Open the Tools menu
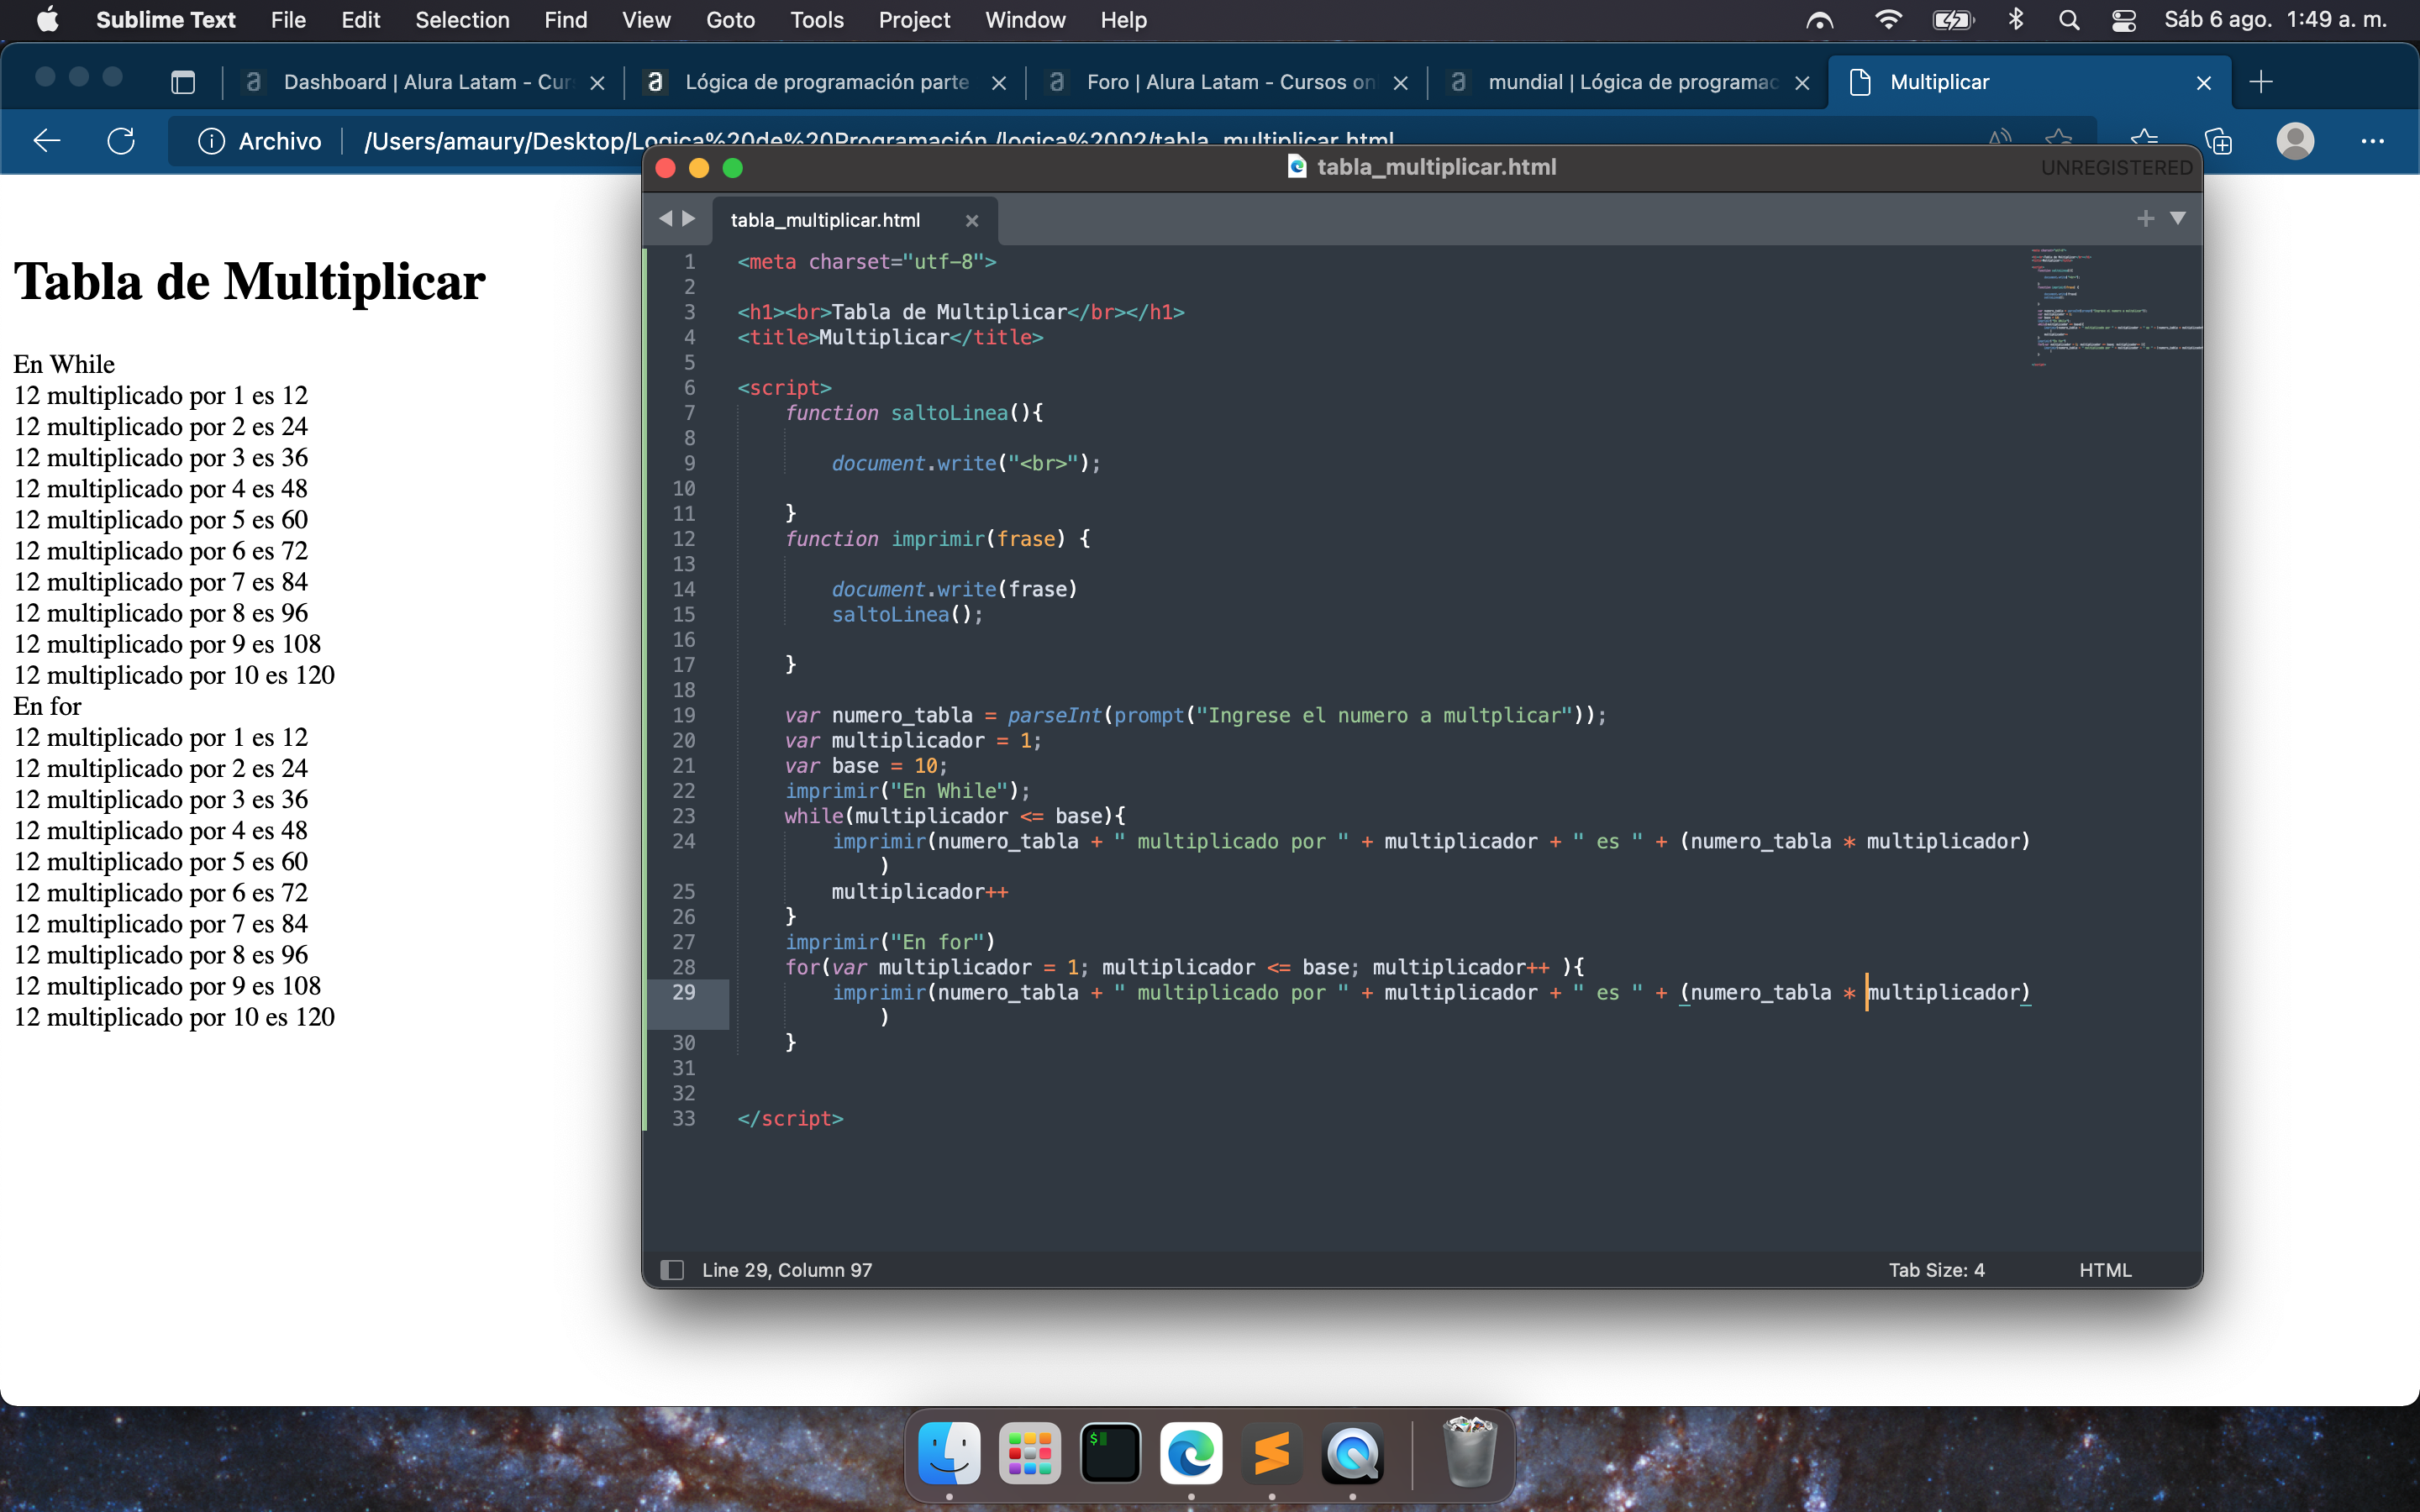The image size is (2420, 1512). tap(816, 20)
